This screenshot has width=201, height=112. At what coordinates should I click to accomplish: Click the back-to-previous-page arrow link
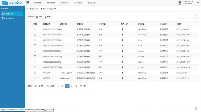click(x=32, y=9)
